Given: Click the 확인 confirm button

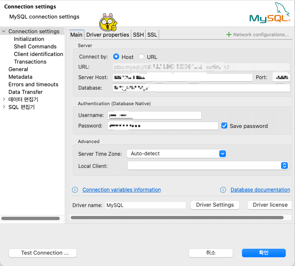Looking at the screenshot, I should tap(264, 253).
